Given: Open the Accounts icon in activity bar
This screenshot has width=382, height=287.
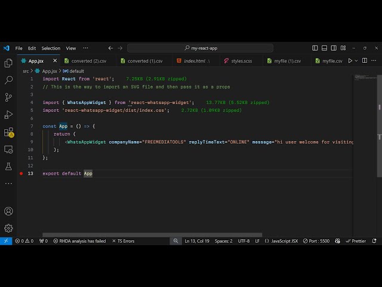Looking at the screenshot, I should coord(8,211).
